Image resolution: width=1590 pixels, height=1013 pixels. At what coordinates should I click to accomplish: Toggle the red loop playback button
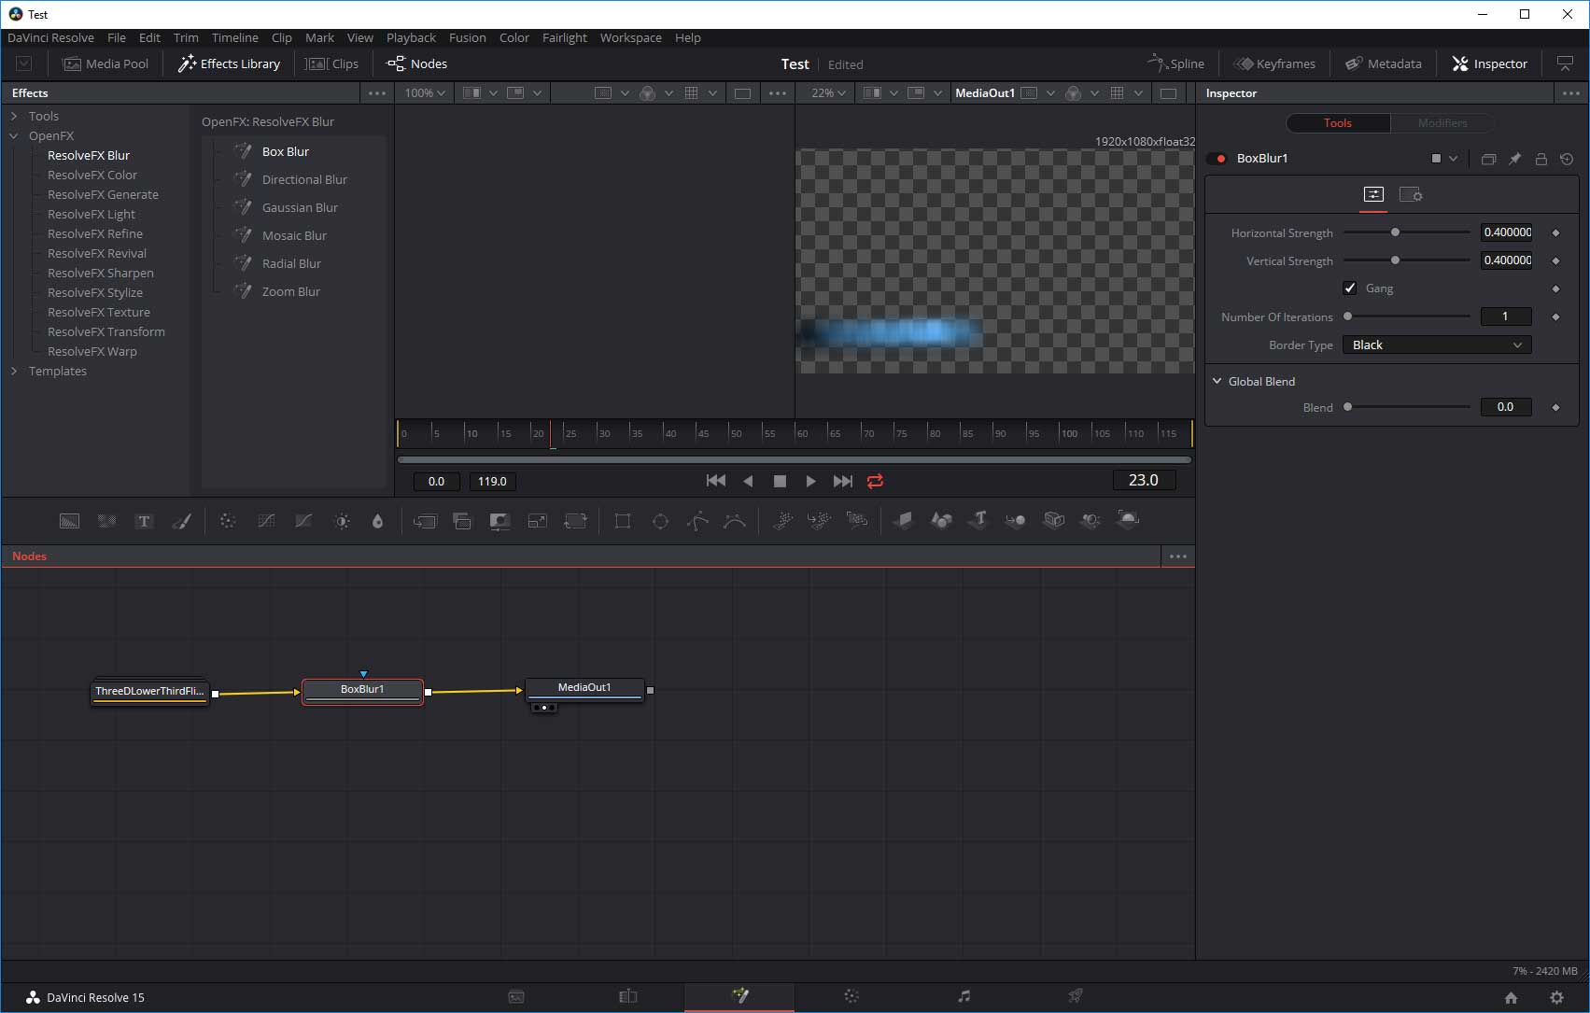[x=875, y=481]
